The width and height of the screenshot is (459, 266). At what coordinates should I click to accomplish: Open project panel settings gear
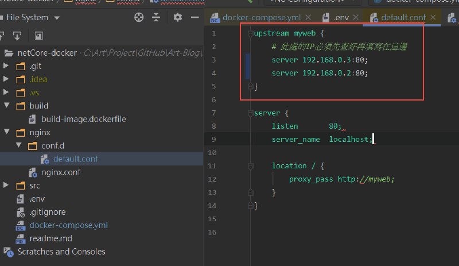[x=178, y=18]
